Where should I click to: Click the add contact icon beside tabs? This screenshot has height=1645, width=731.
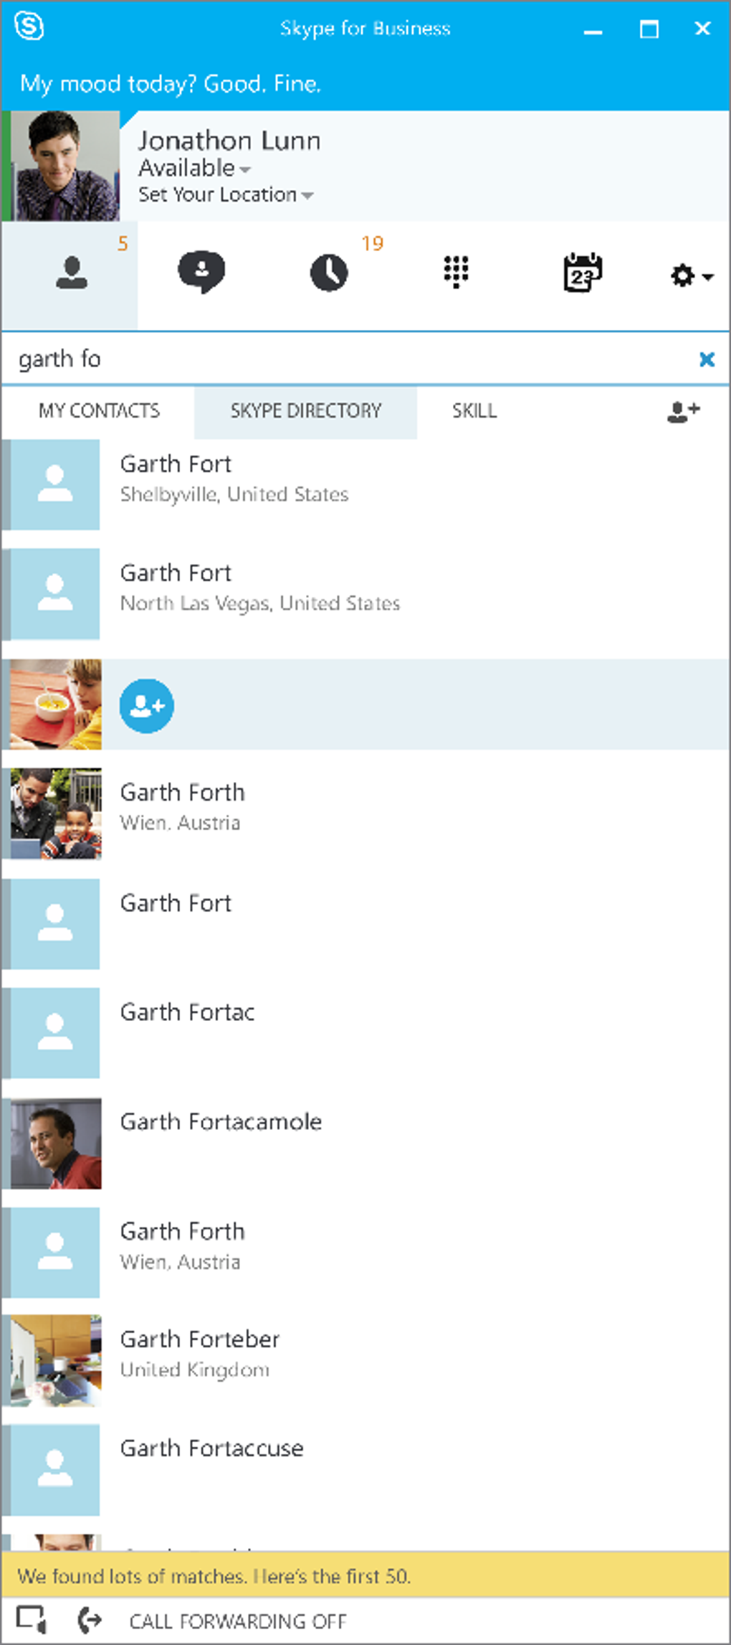click(x=682, y=412)
